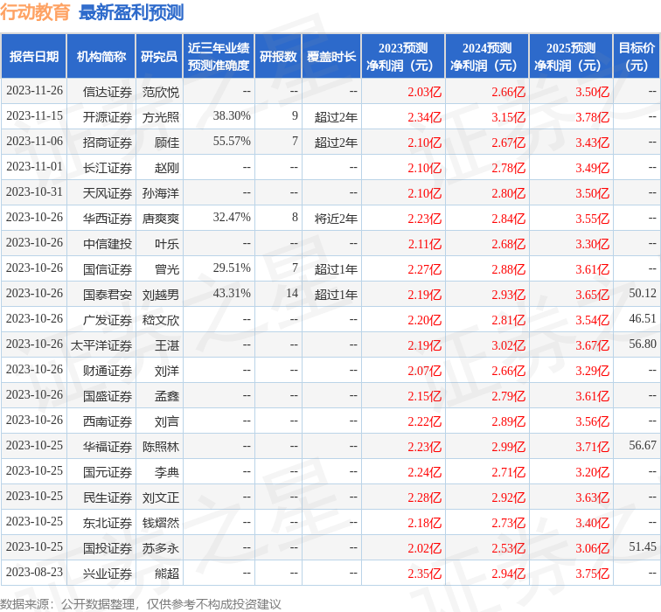This screenshot has width=661, height=612.
Task: Click the 2023-11-26 report date
Action: point(34,90)
